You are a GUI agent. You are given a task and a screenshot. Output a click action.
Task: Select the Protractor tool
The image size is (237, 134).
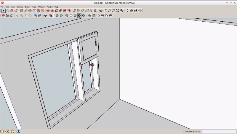tap(83, 11)
